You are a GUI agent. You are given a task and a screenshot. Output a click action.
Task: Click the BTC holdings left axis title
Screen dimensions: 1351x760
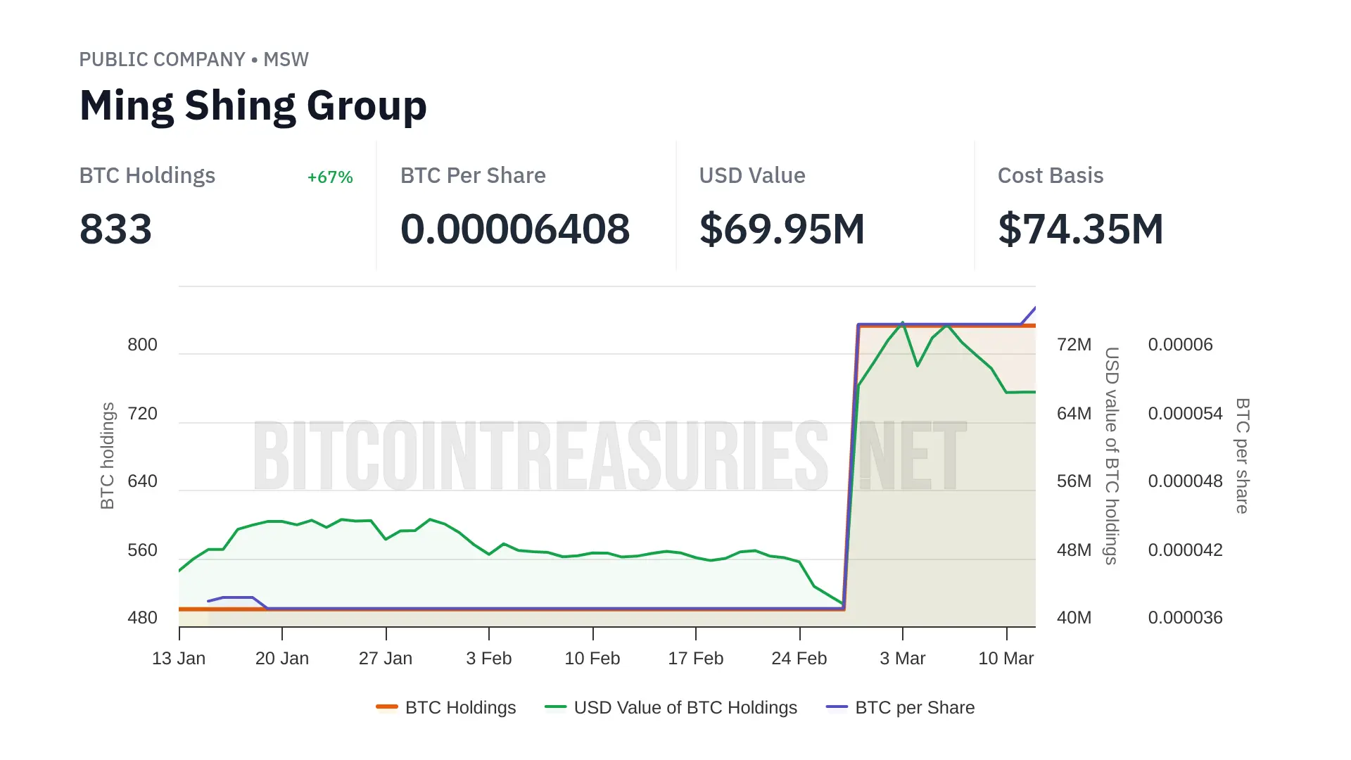tap(107, 455)
